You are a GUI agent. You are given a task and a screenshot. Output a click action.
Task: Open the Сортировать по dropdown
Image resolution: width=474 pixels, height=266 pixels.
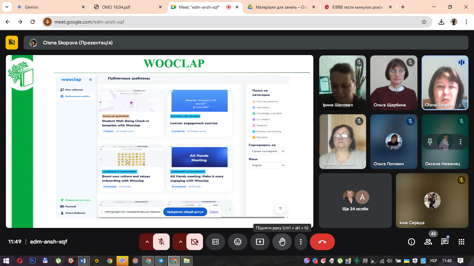pos(267,151)
